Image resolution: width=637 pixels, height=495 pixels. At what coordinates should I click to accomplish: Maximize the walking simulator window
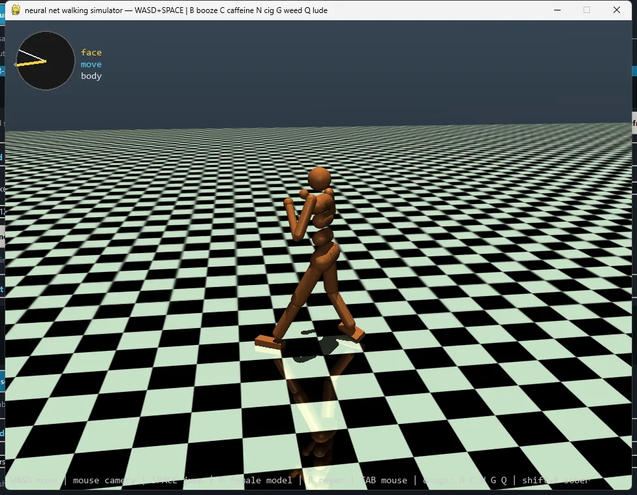[x=587, y=10]
